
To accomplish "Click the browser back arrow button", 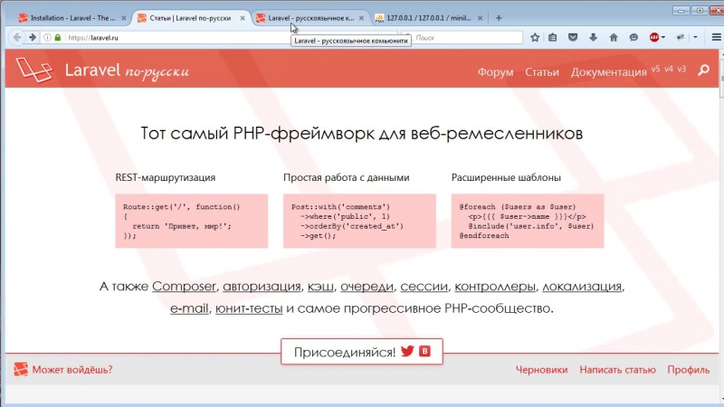I will [x=17, y=37].
